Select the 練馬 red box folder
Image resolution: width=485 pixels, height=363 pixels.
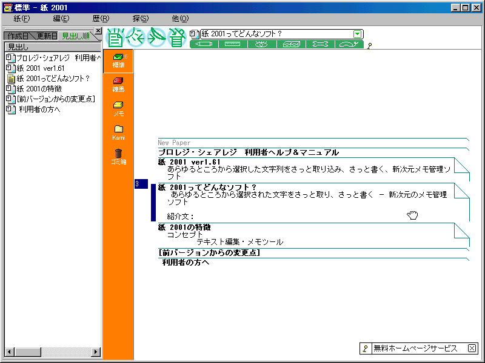(118, 85)
